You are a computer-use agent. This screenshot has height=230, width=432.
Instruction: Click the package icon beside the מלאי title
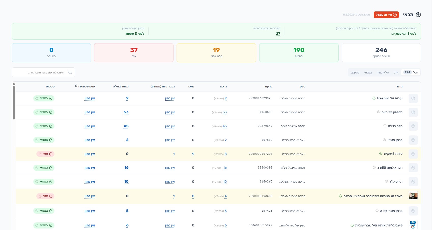click(x=418, y=15)
